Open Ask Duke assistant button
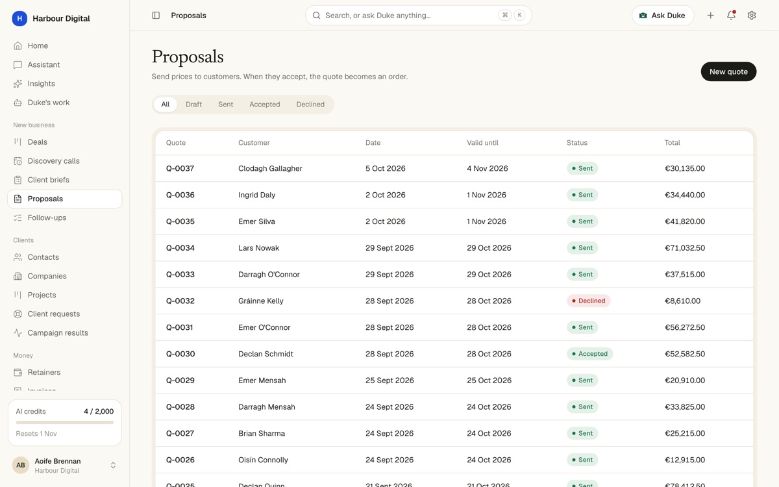 pyautogui.click(x=663, y=16)
